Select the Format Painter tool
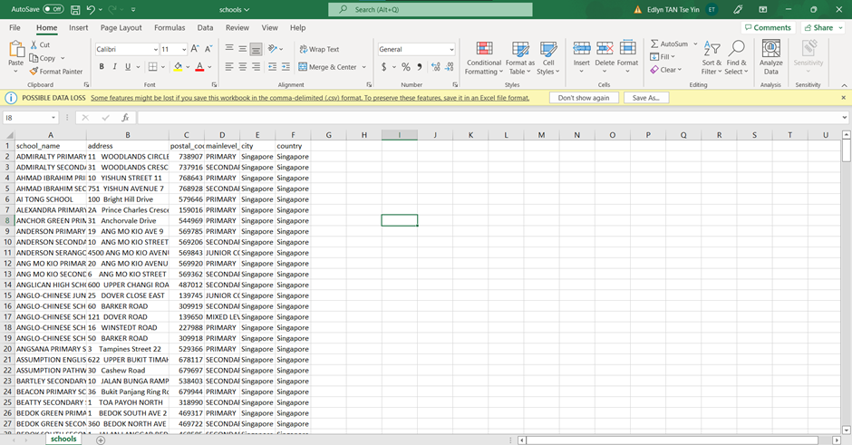Viewport: 852px width, 445px height. [x=55, y=72]
